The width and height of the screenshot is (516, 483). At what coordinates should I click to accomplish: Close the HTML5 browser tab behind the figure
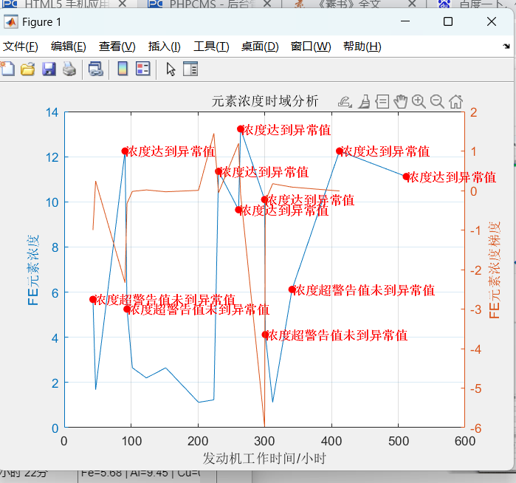[x=123, y=3]
